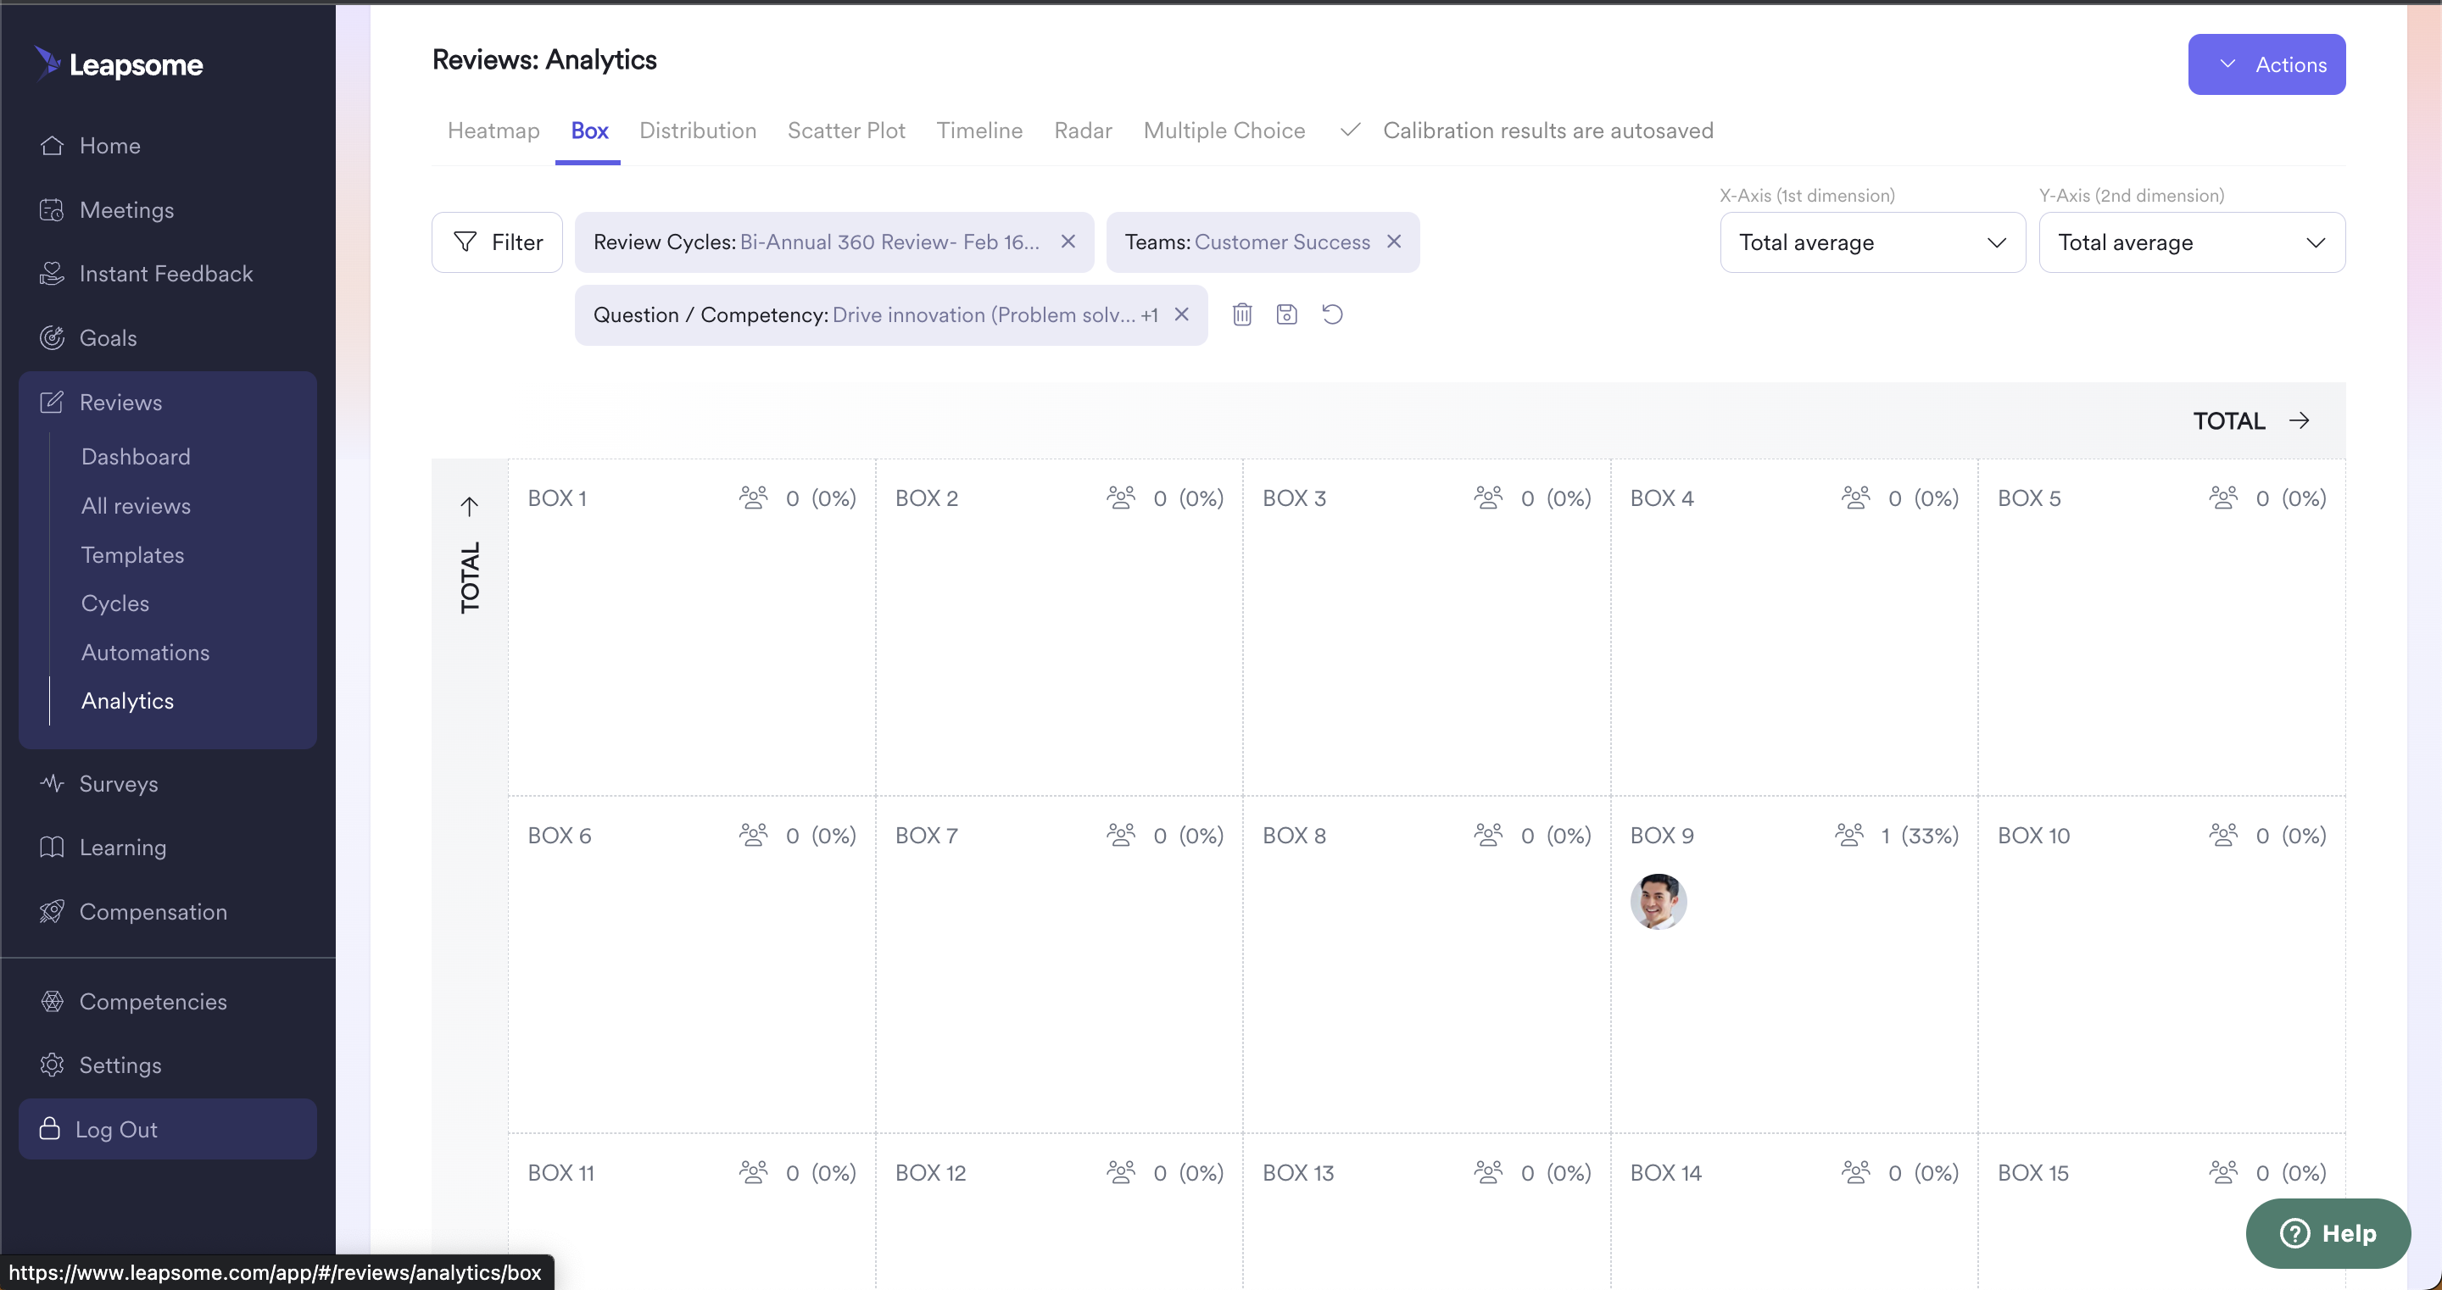Reset filters with the undo arrow icon
The image size is (2442, 1290).
tap(1332, 314)
